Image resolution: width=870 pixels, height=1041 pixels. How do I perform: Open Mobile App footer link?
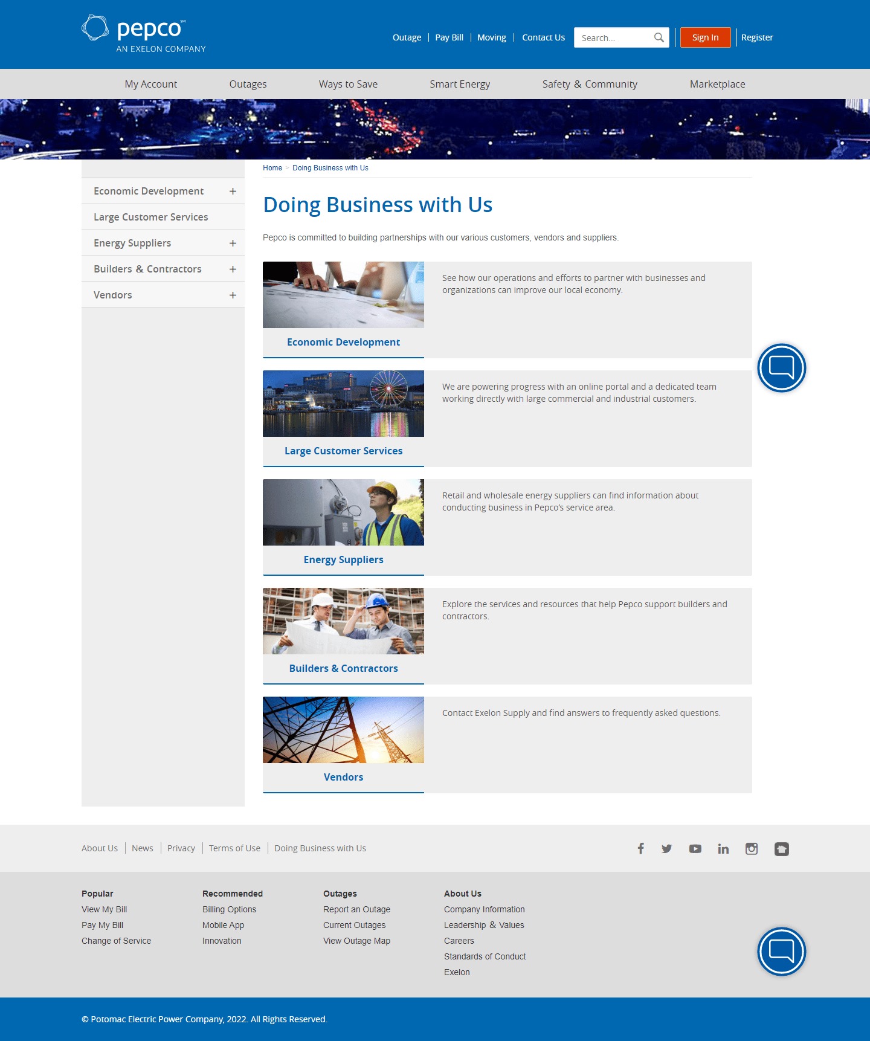tap(224, 925)
